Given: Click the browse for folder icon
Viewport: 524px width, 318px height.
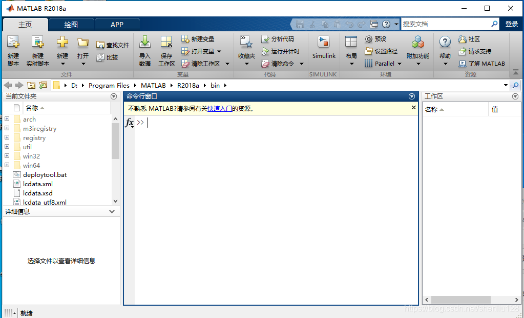Looking at the screenshot, I should pos(43,85).
